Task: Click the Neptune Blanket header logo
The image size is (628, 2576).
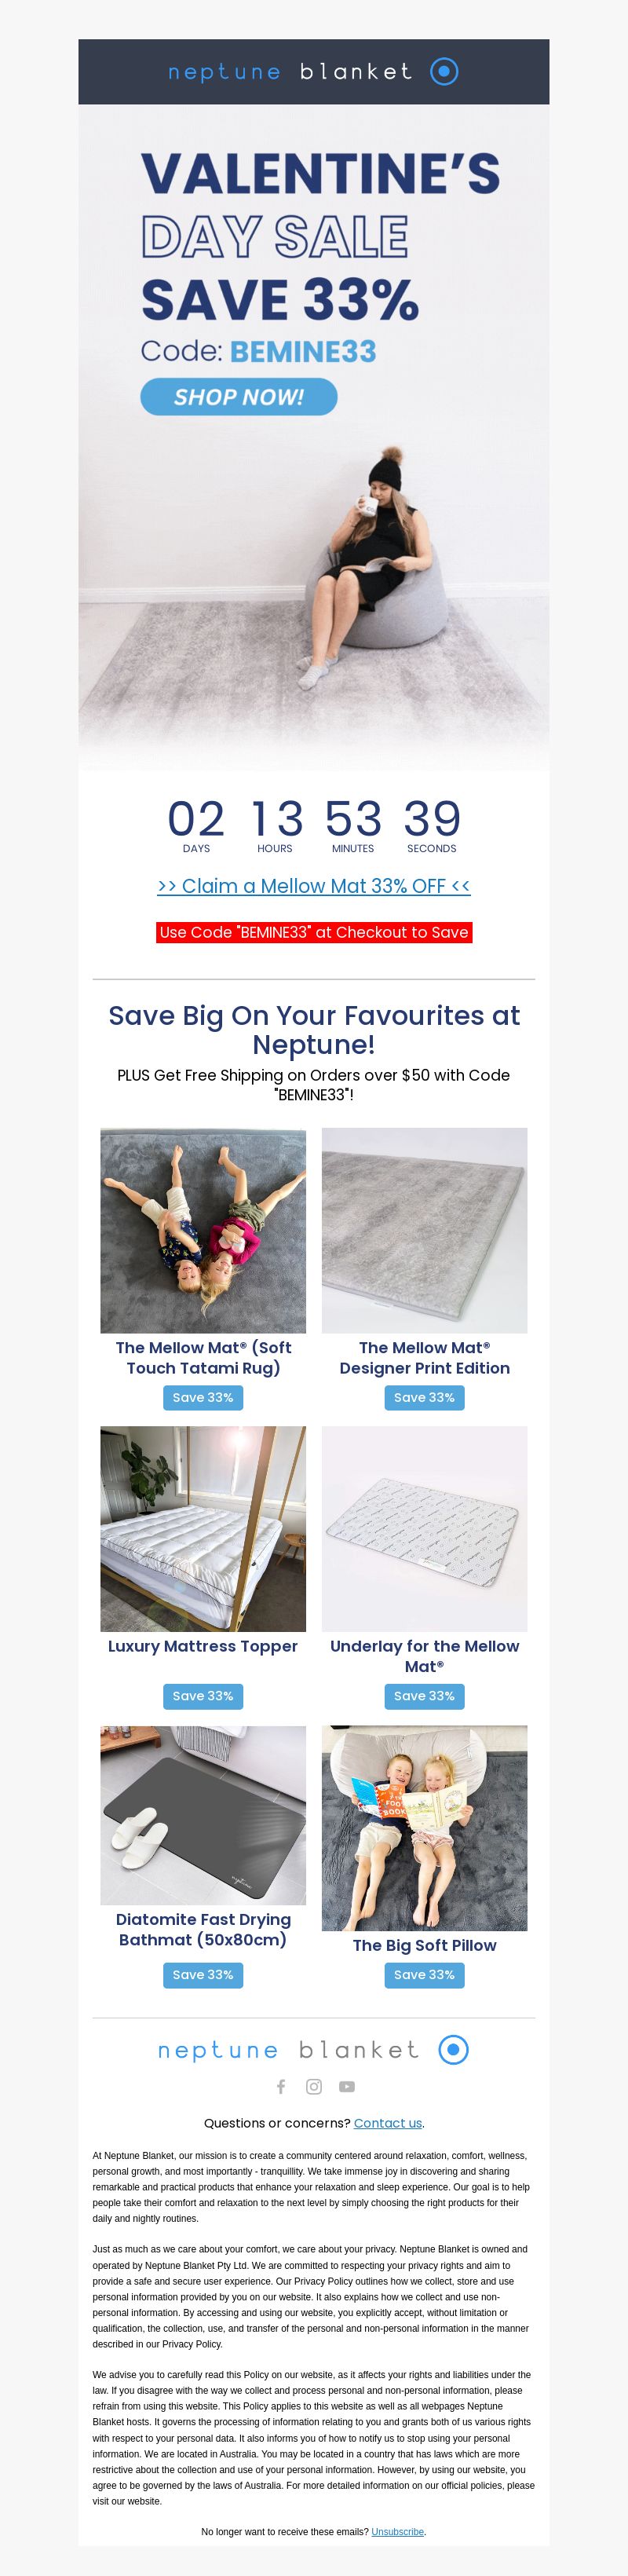Action: 314,71
